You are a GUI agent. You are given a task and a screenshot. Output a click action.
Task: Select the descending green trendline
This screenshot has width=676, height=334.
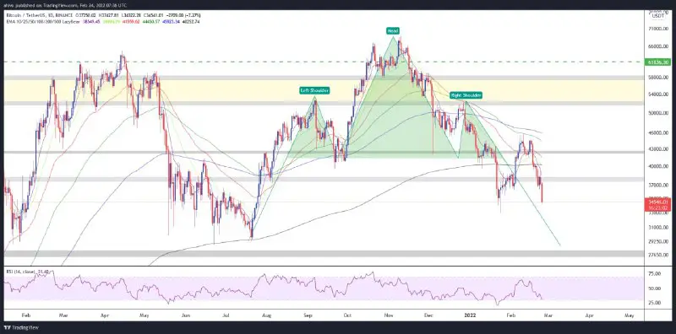(x=513, y=174)
